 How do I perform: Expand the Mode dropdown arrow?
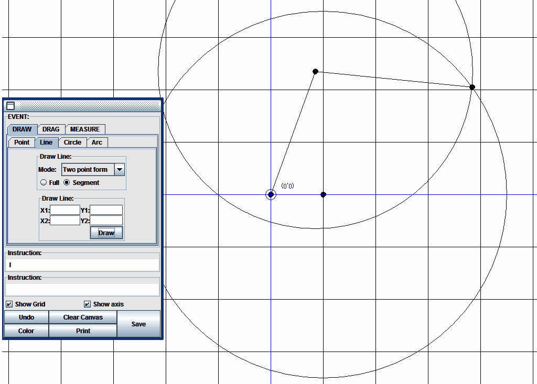tap(120, 170)
